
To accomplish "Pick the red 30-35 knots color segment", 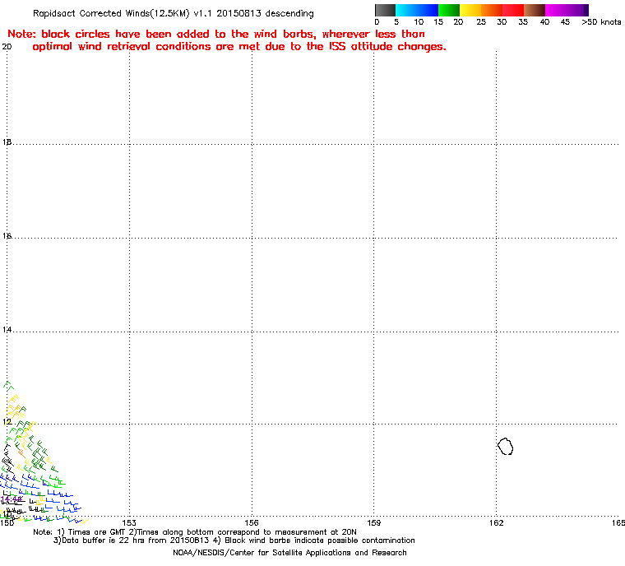I will (513, 10).
